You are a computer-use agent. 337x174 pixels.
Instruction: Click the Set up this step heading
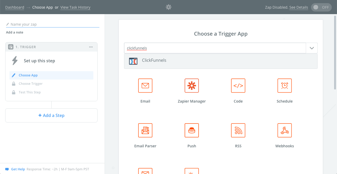point(39,61)
